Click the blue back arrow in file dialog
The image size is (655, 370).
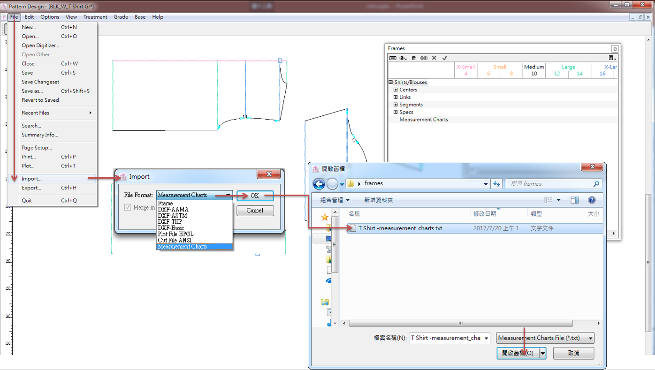(x=319, y=184)
